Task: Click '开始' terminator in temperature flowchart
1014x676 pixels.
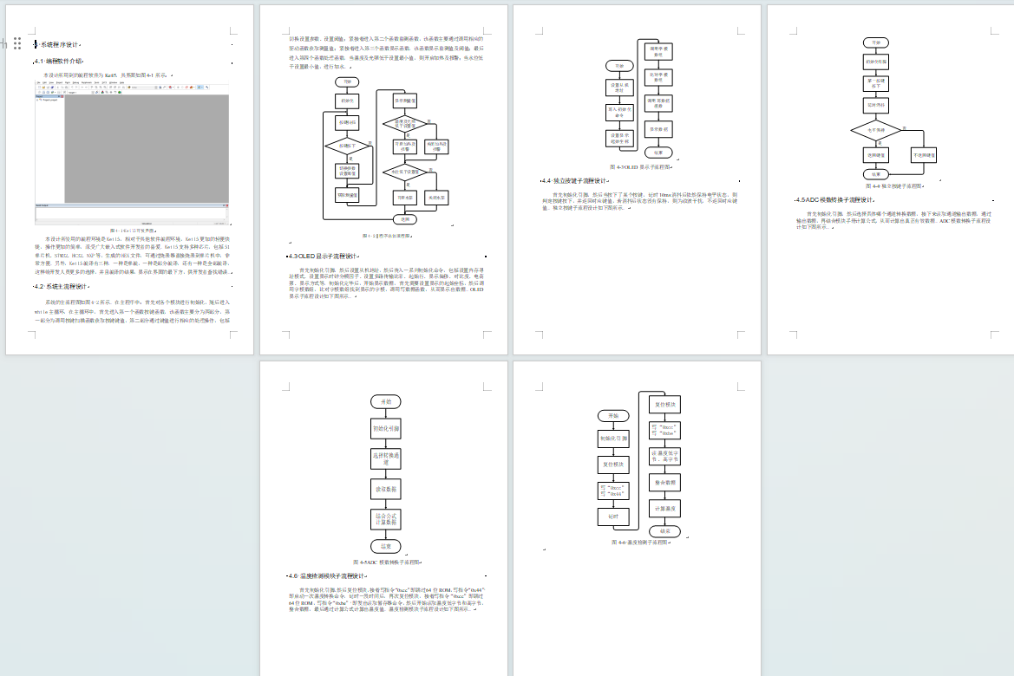Action: click(x=613, y=415)
